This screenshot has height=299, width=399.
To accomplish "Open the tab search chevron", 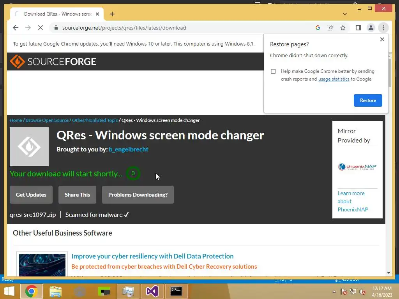I will (x=345, y=14).
